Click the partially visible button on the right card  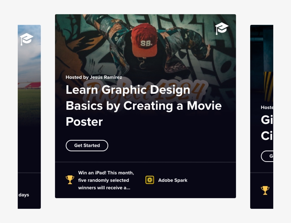[x=267, y=156]
